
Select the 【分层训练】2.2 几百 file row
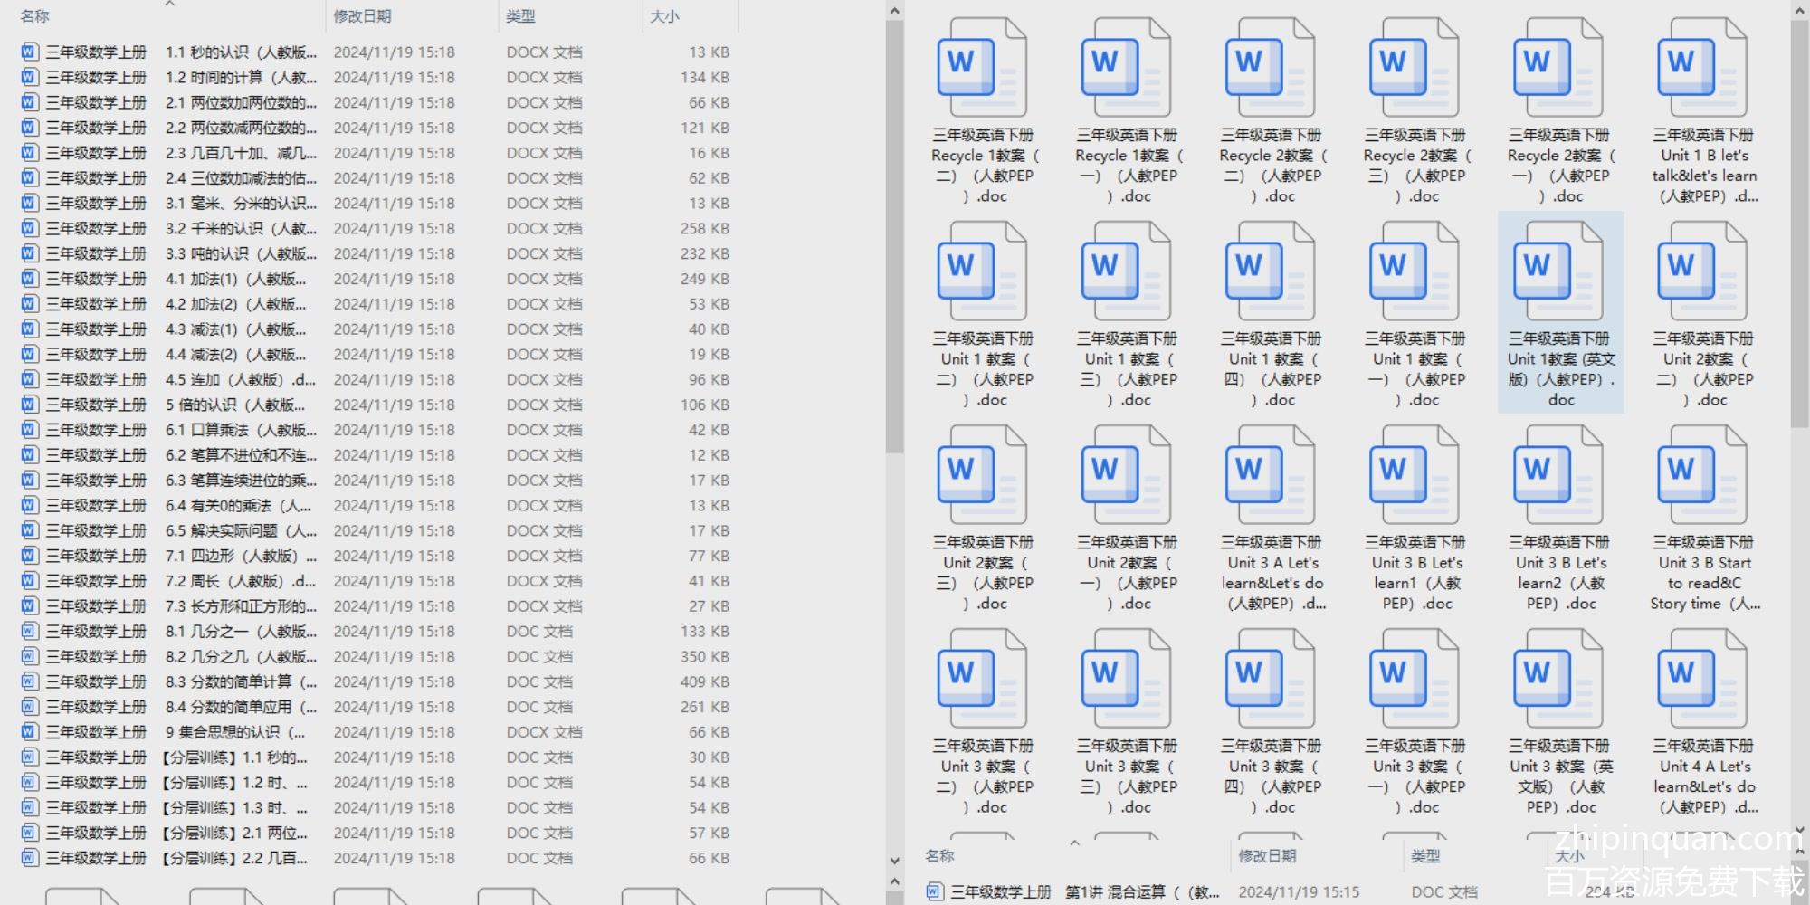235,858
